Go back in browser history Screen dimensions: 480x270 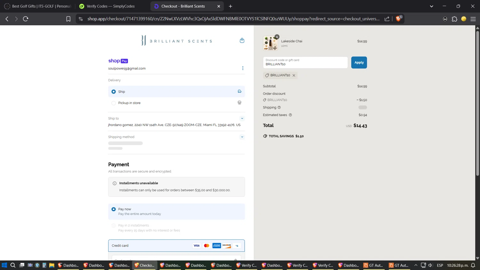7,19
